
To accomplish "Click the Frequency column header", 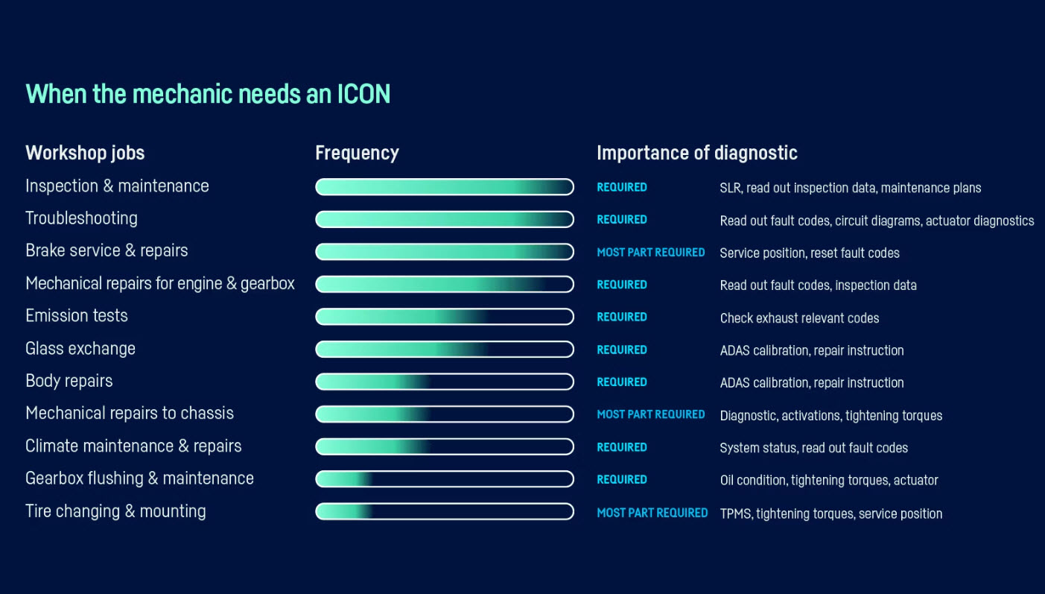I will [x=357, y=153].
